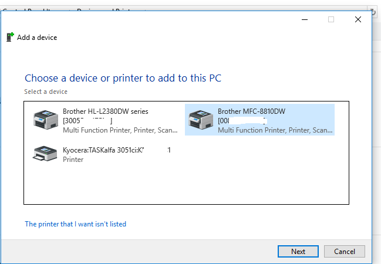Click the 'Printer' type label under Kyocera
381x264 pixels.
coord(73,160)
